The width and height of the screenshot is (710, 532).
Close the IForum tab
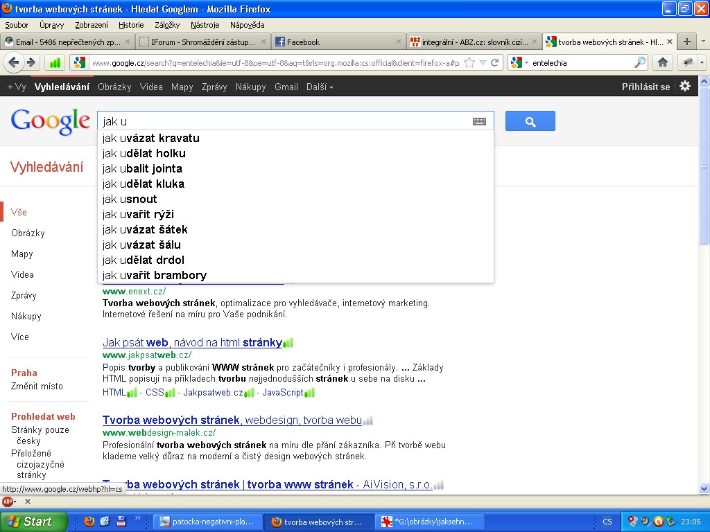[x=263, y=42]
